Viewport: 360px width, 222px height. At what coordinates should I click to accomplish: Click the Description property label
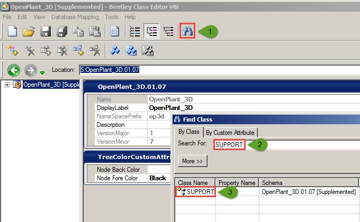click(x=111, y=125)
